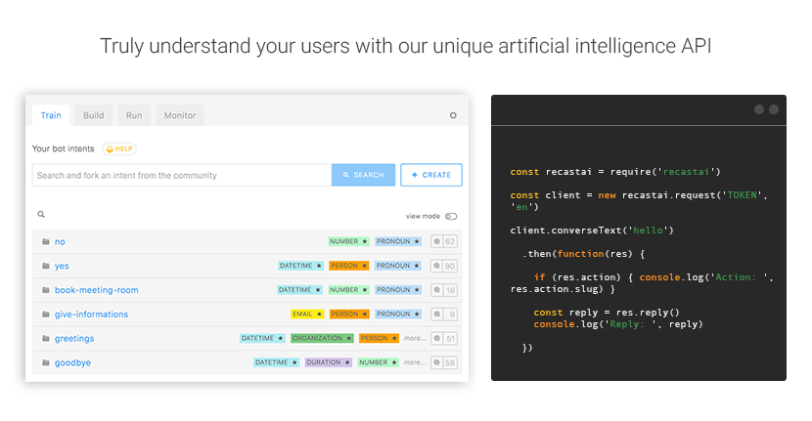Screen dimensions: 812x421
Task: Toggle the view mode switch
Action: [x=451, y=216]
